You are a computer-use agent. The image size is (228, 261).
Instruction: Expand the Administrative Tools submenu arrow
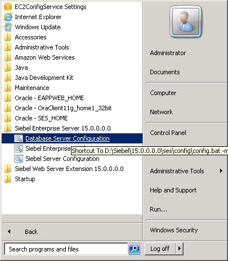(x=221, y=171)
